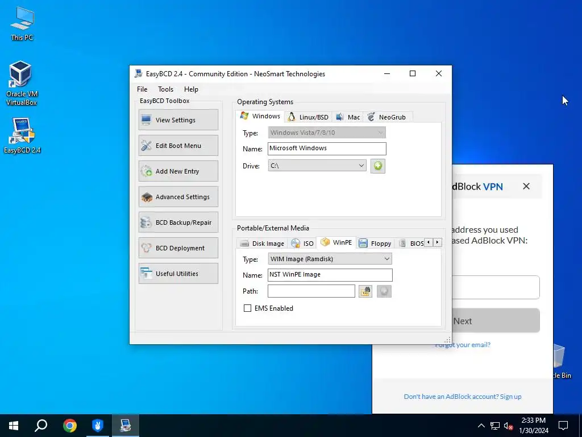Expand the disabled Windows Vista/7/8/10 Type dropdown
This screenshot has height=437, width=582.
tap(327, 133)
